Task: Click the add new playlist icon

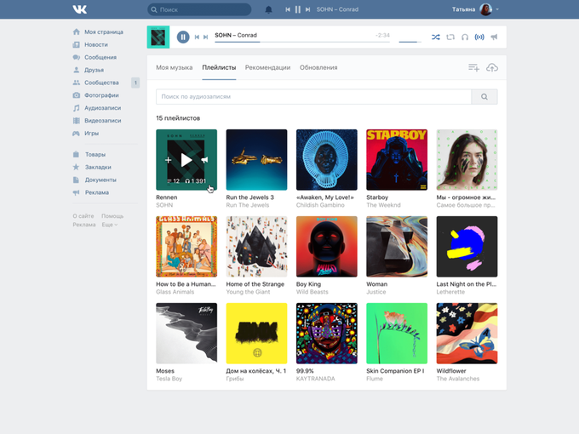Action: pyautogui.click(x=473, y=67)
